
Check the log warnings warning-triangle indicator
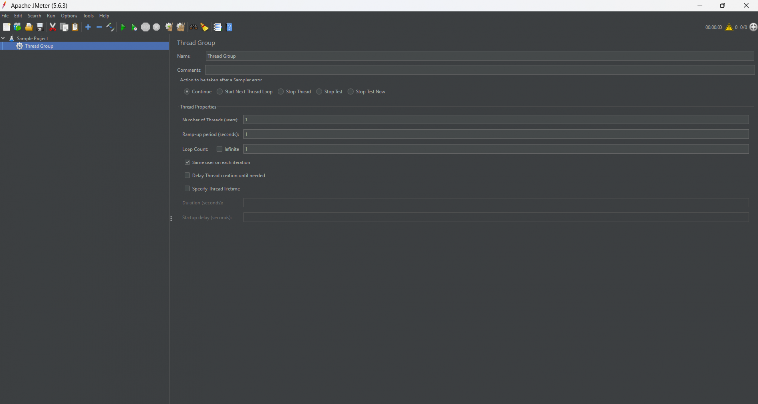[x=729, y=27]
